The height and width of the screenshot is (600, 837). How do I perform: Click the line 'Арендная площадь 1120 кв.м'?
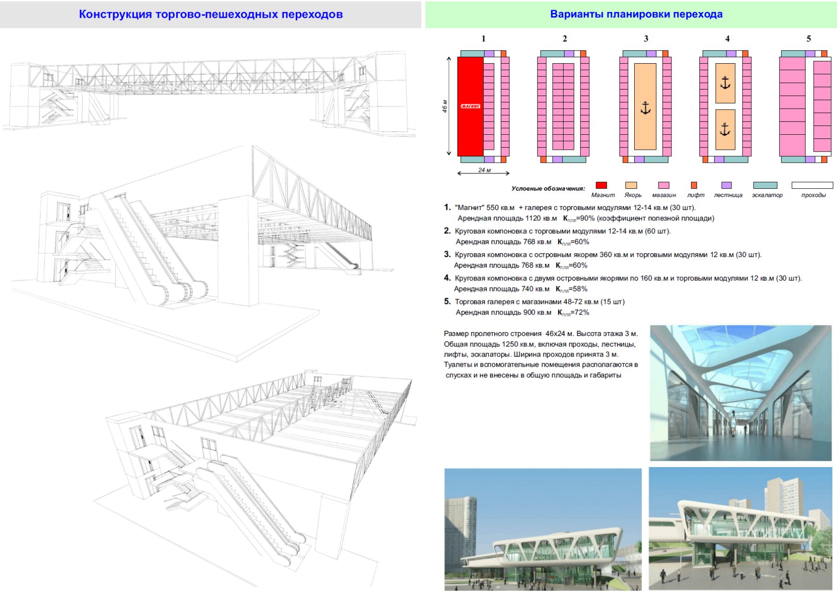coord(507,218)
